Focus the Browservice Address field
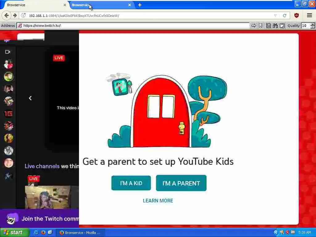Viewport: 316px width, 237px height. click(133, 26)
